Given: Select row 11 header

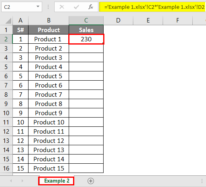Looking at the screenshot, I should [6, 122].
